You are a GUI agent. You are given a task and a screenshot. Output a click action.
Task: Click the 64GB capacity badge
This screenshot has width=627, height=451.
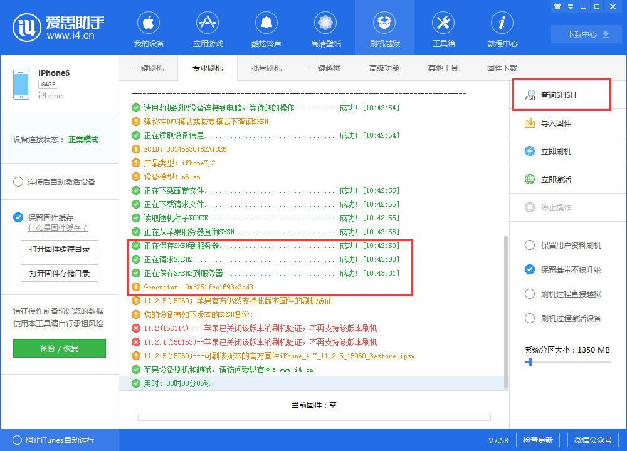click(x=48, y=85)
